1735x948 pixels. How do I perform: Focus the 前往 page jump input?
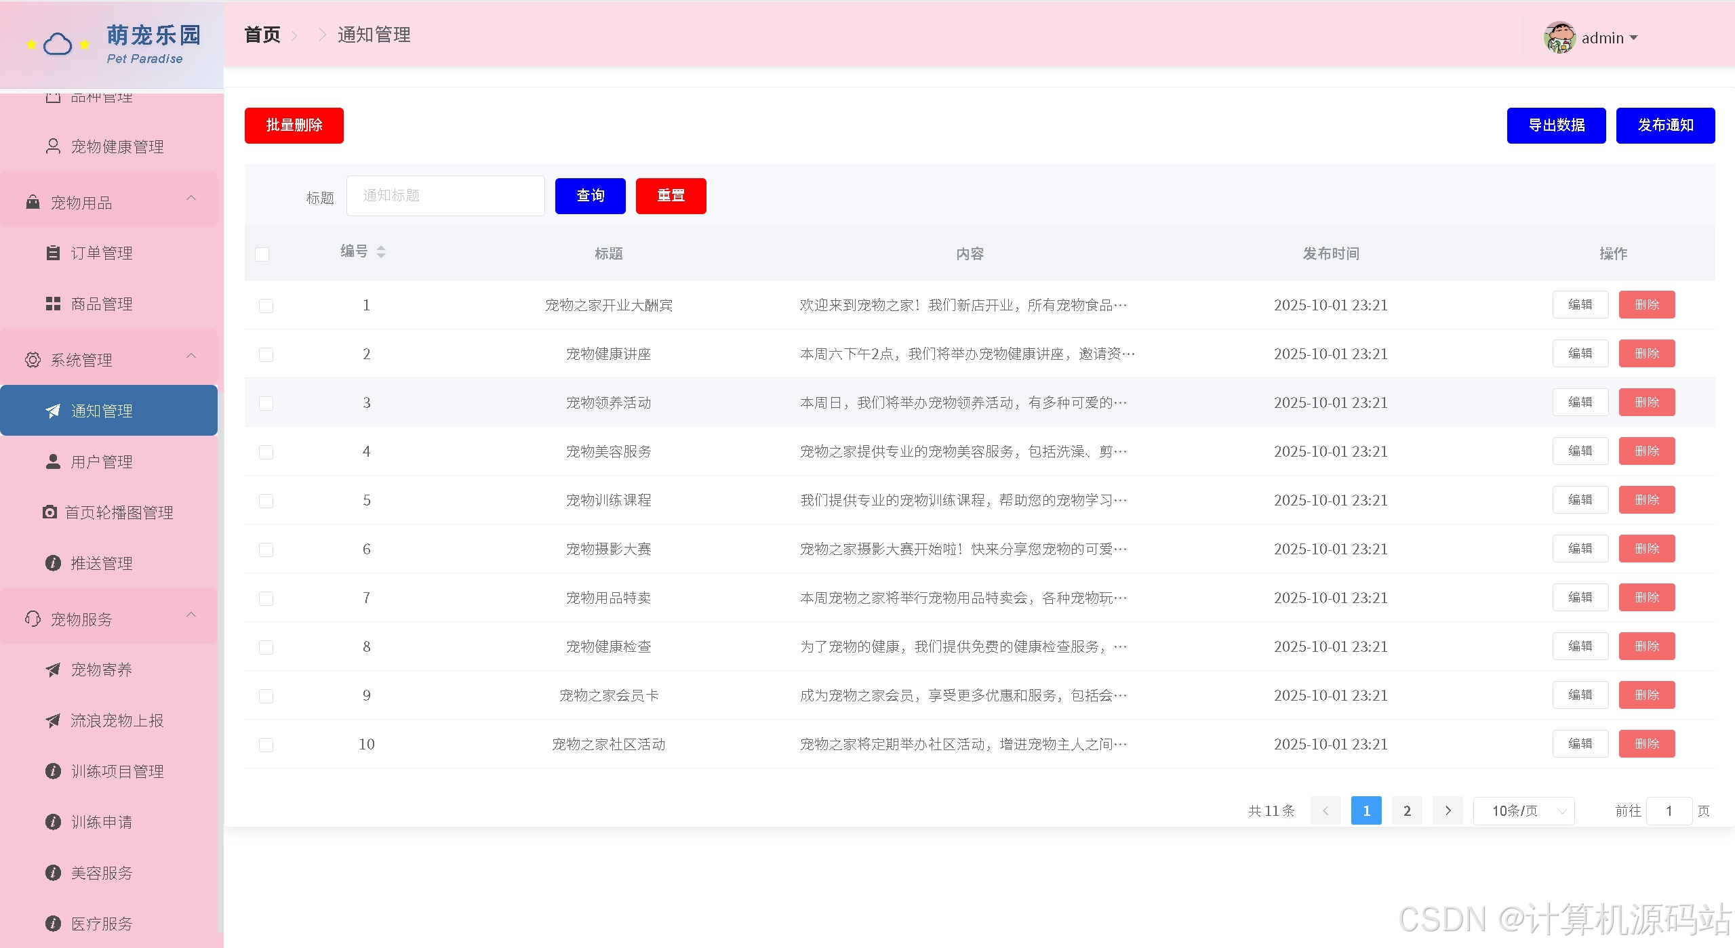(1669, 810)
